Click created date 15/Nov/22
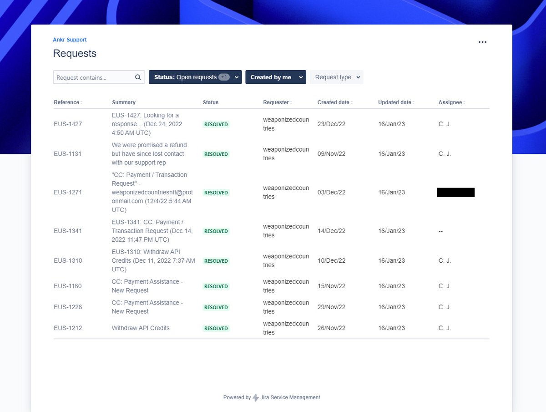This screenshot has width=546, height=412. click(331, 286)
